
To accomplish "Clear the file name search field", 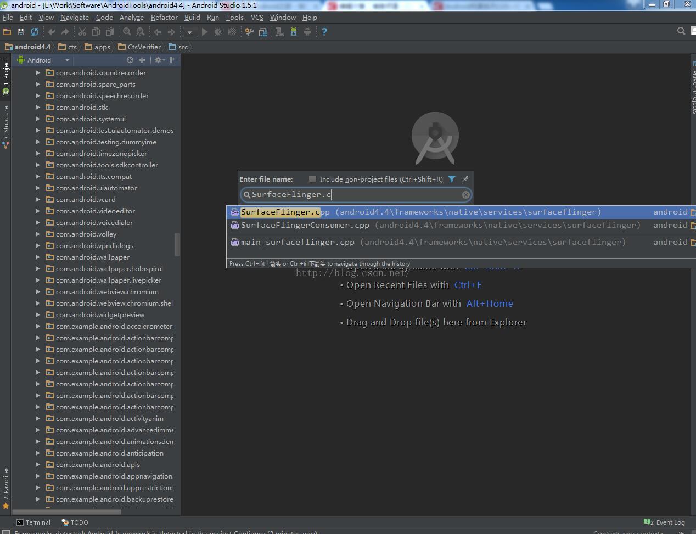I will coord(465,194).
